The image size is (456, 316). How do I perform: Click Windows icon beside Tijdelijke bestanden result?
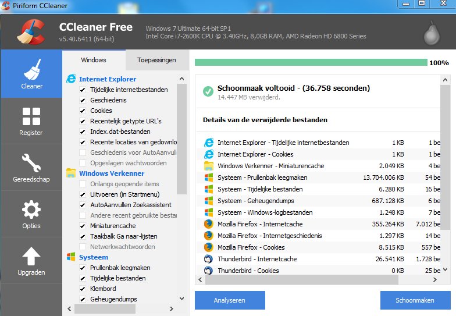(208, 189)
